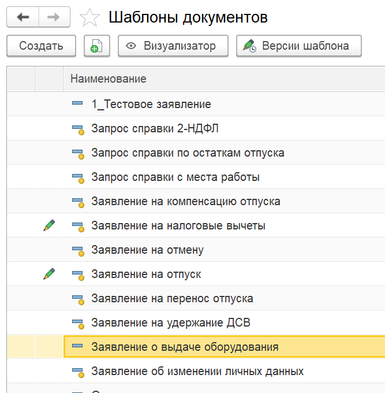Click the back navigation arrow
The height and width of the screenshot is (393, 385).
(x=23, y=17)
